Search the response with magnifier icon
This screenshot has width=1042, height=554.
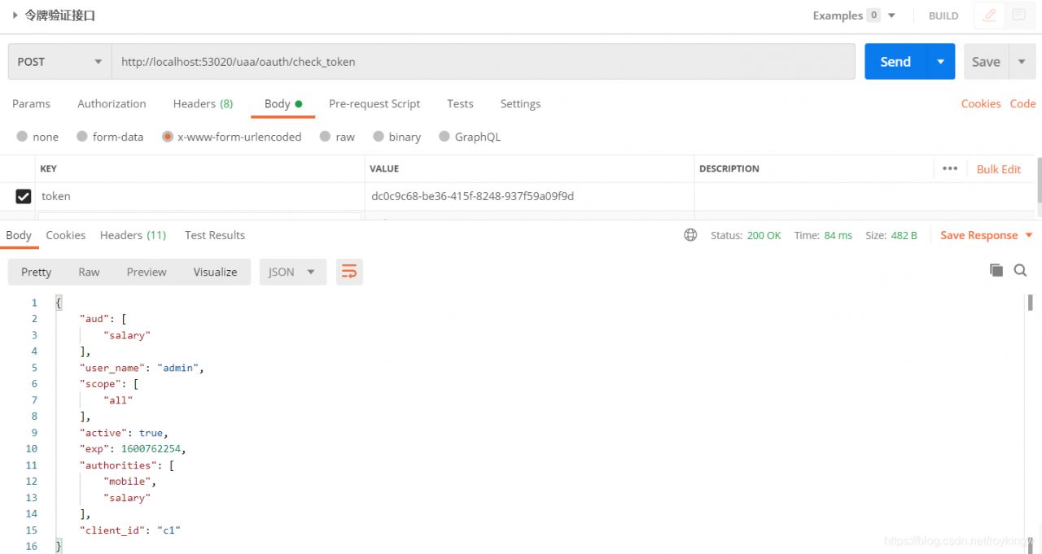tap(1020, 270)
